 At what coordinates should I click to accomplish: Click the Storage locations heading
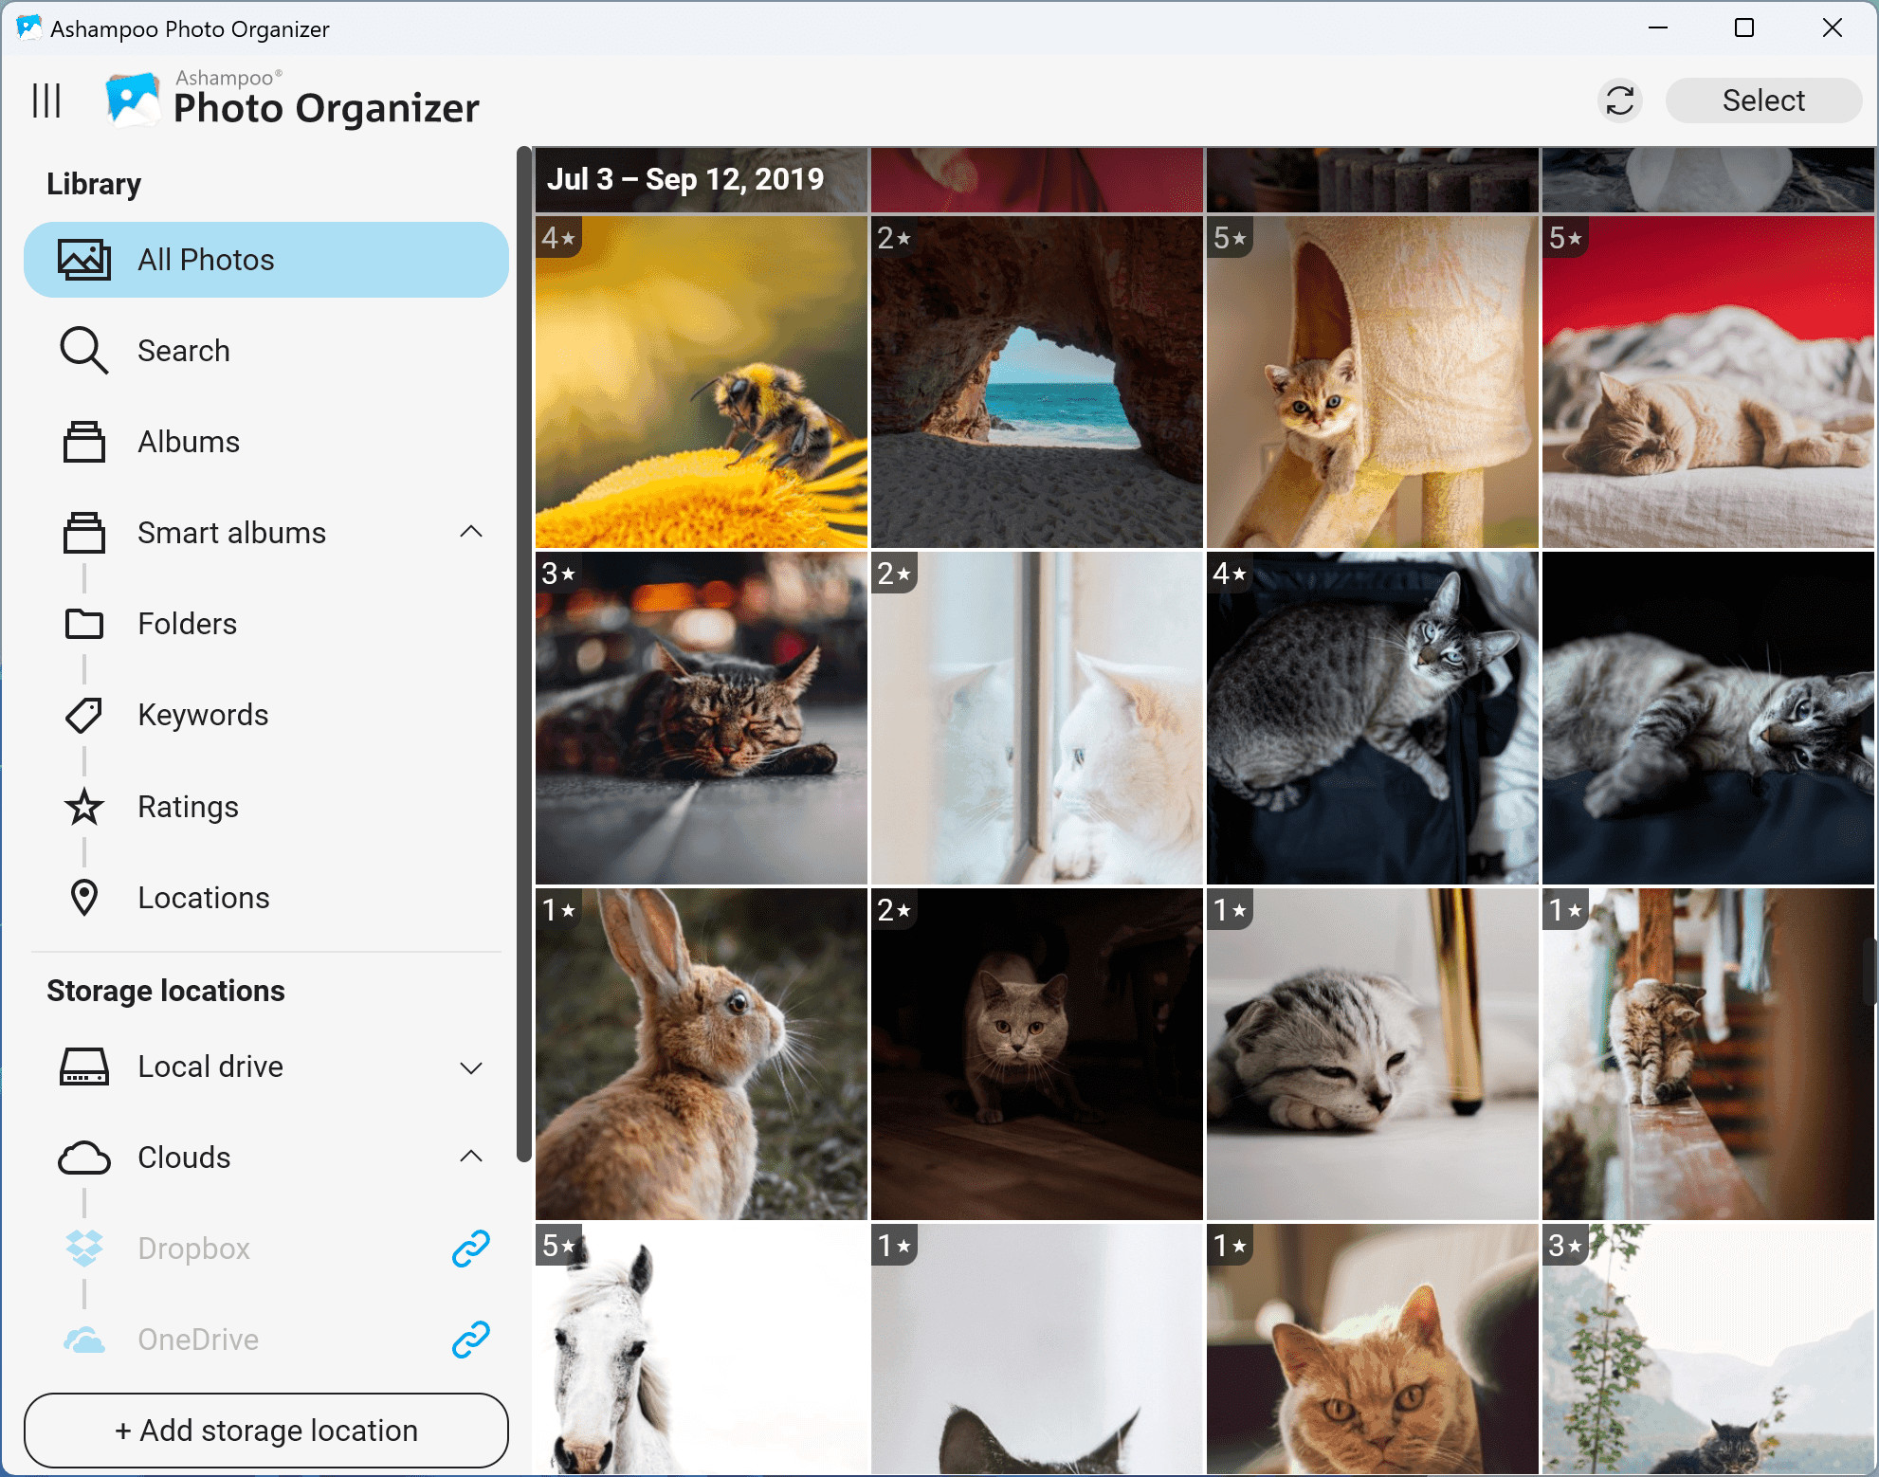166,991
